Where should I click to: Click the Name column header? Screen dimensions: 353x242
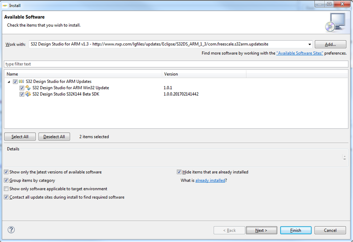click(83, 74)
